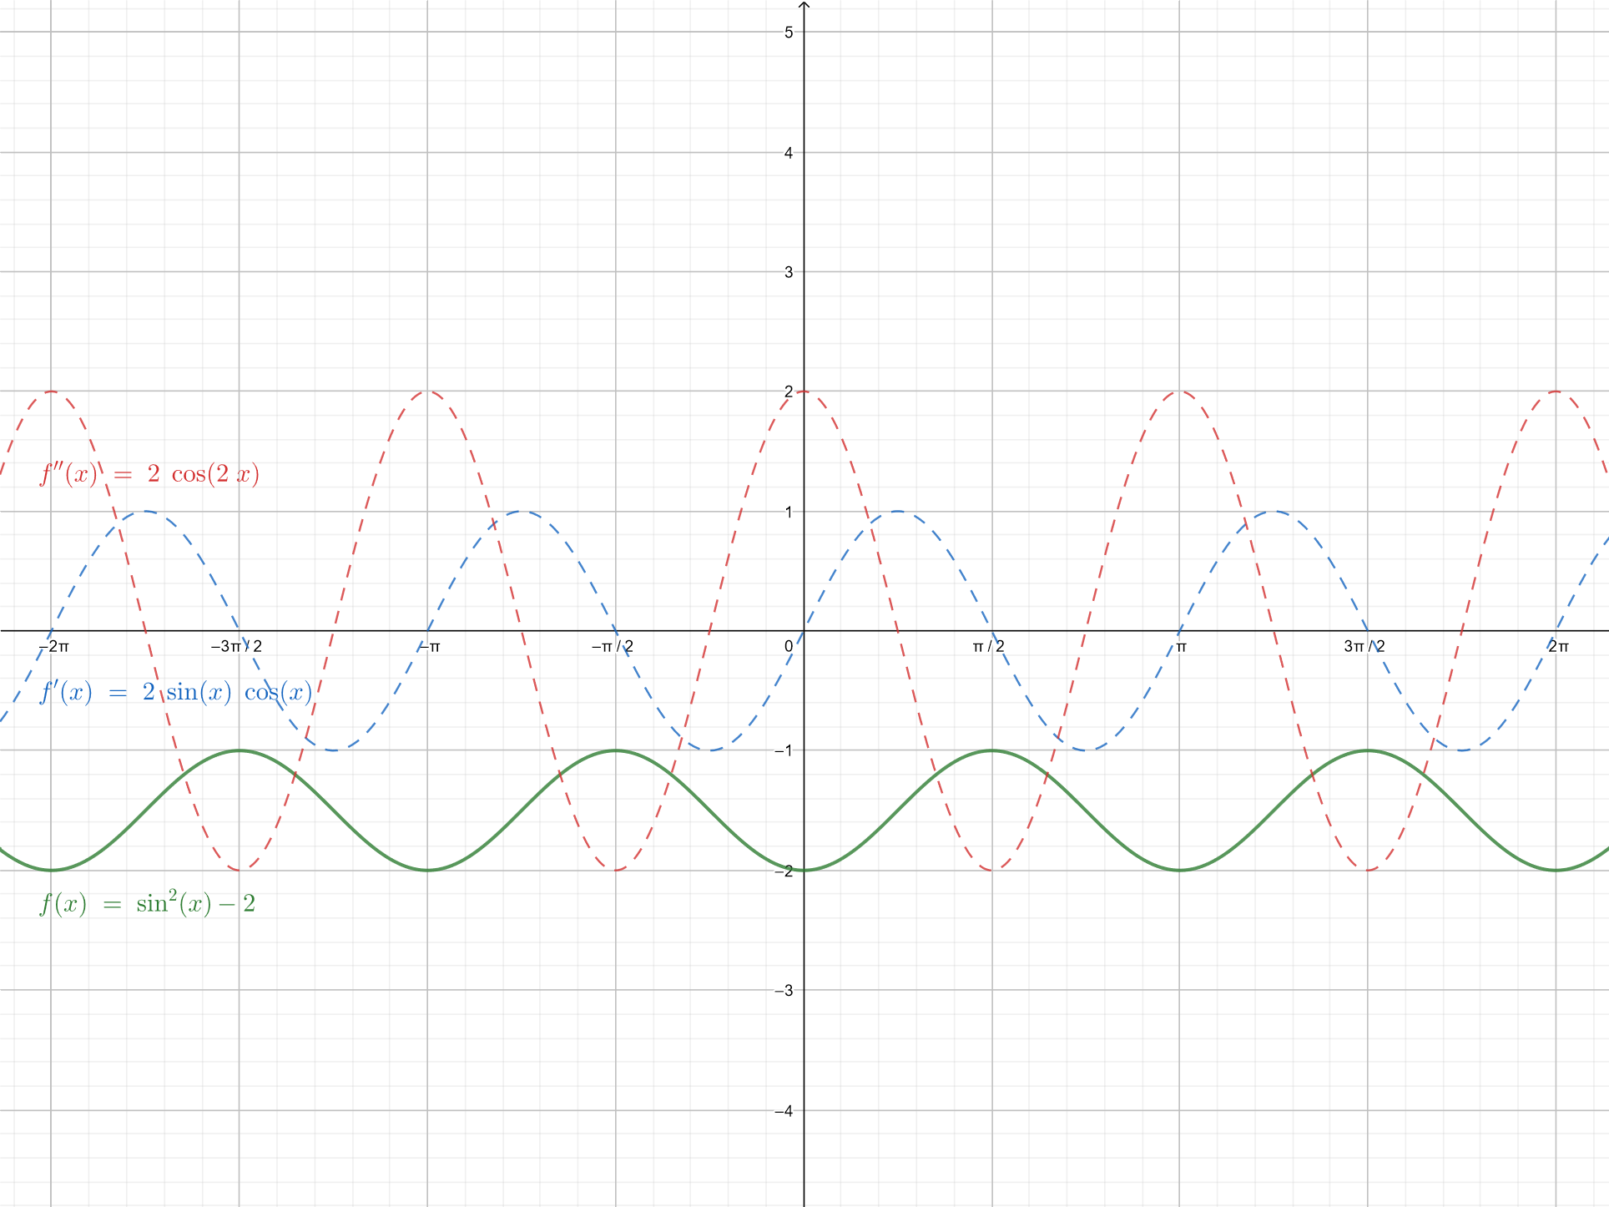Click the π x-axis tick label

(x=1182, y=646)
